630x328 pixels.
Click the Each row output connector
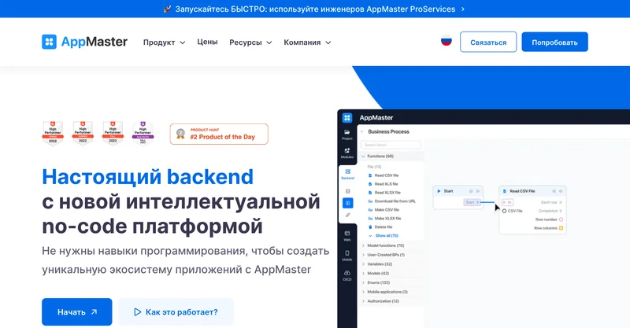tap(561, 202)
